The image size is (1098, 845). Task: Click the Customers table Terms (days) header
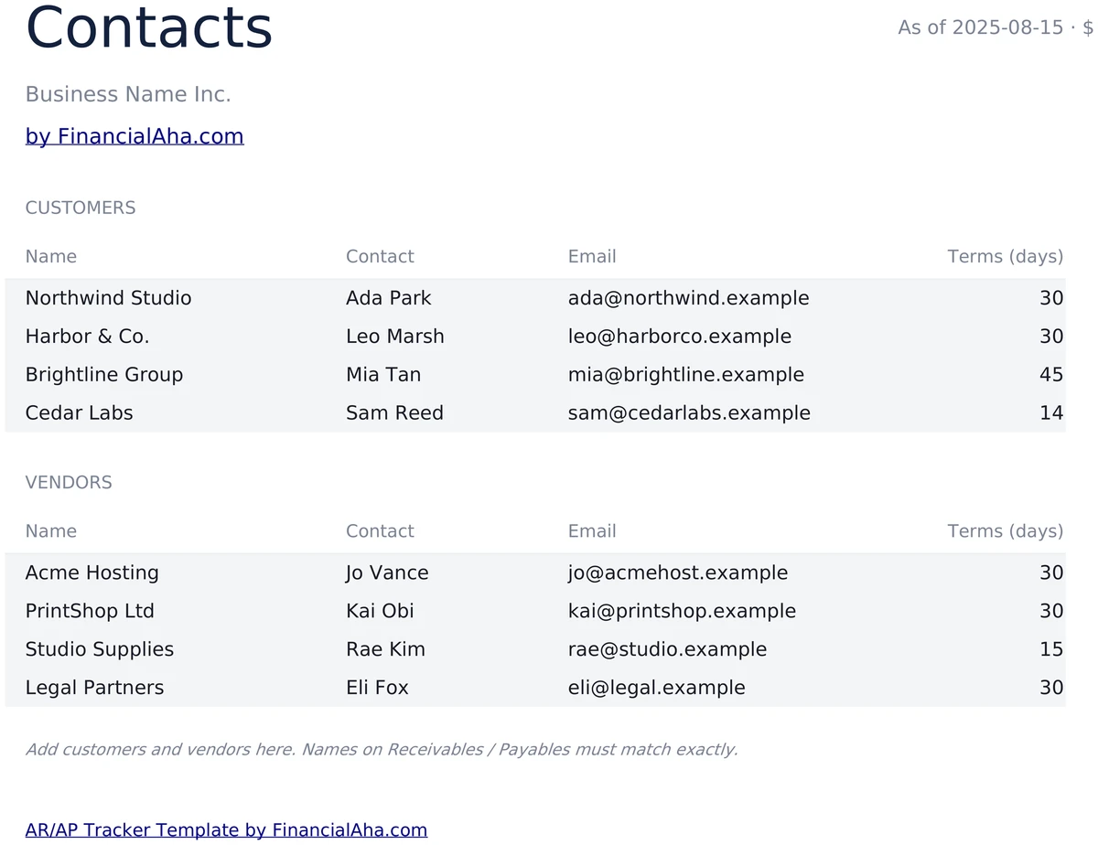pos(1006,256)
